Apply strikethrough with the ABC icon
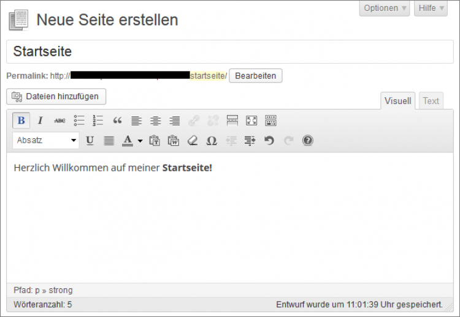The width and height of the screenshot is (460, 317). (x=59, y=121)
